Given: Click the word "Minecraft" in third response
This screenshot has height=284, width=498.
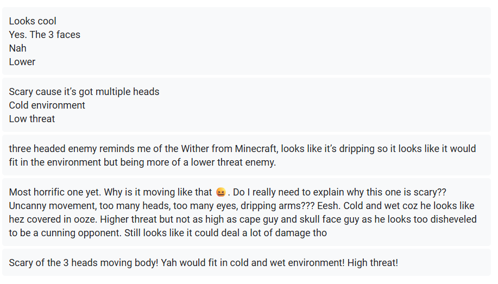Looking at the screenshot, I should (256, 149).
